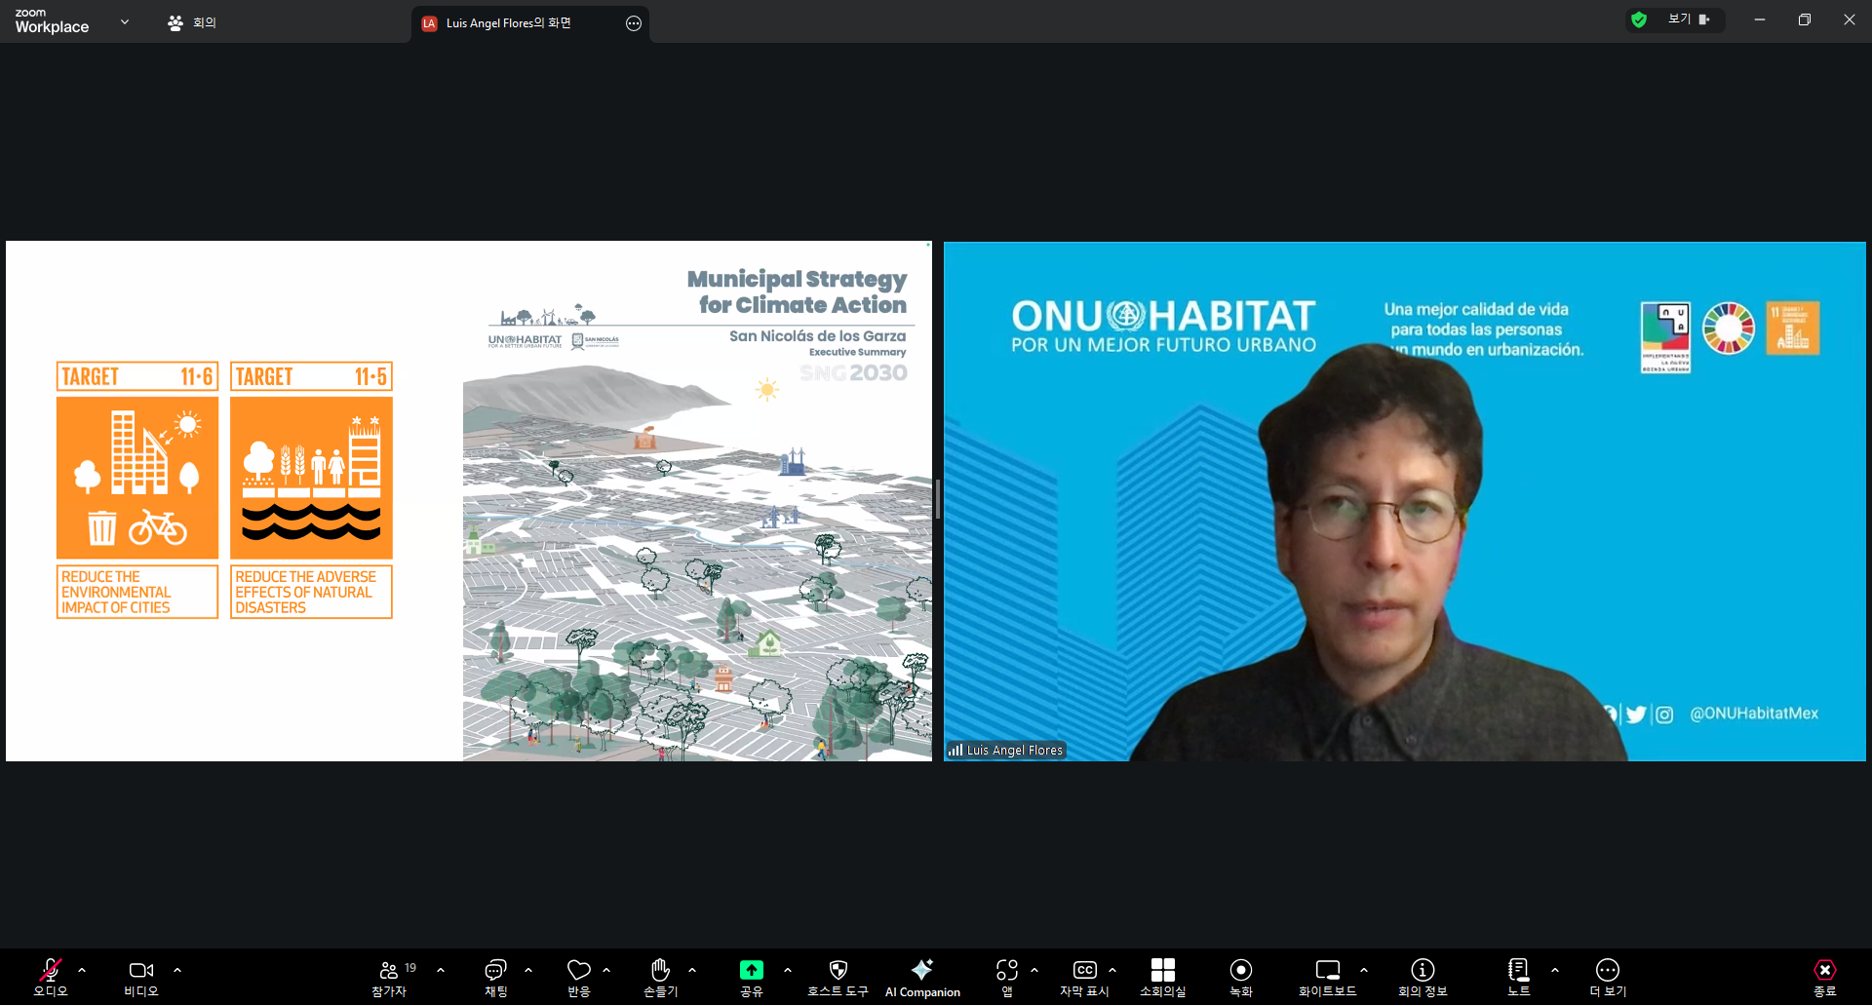Toggle the video camera button
Viewport: 1872px width, 1006px height.
[x=141, y=970]
